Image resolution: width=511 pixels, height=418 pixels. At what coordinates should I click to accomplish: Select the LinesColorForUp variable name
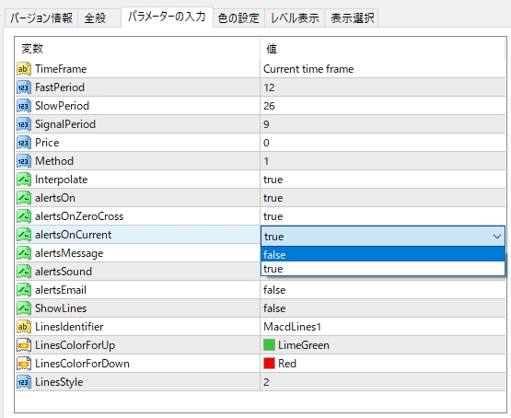click(x=75, y=345)
